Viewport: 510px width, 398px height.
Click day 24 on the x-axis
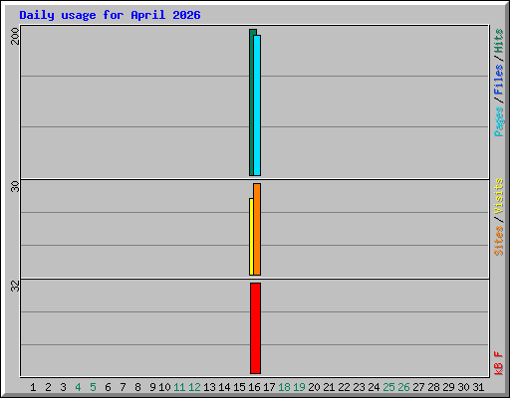pyautogui.click(x=374, y=387)
